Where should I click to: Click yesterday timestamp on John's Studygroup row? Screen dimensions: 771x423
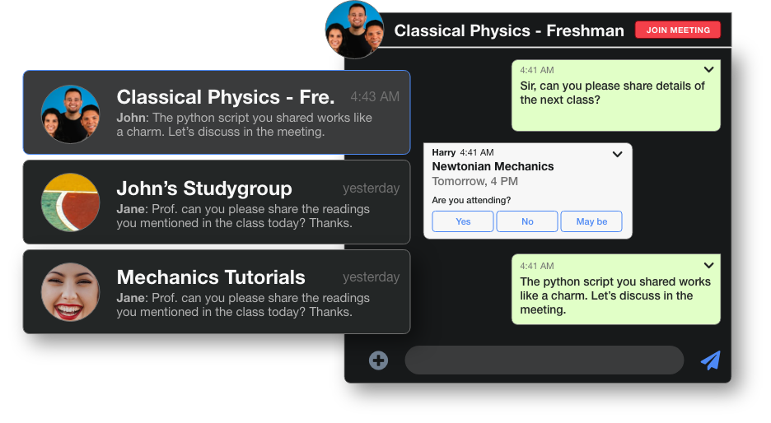tap(371, 188)
